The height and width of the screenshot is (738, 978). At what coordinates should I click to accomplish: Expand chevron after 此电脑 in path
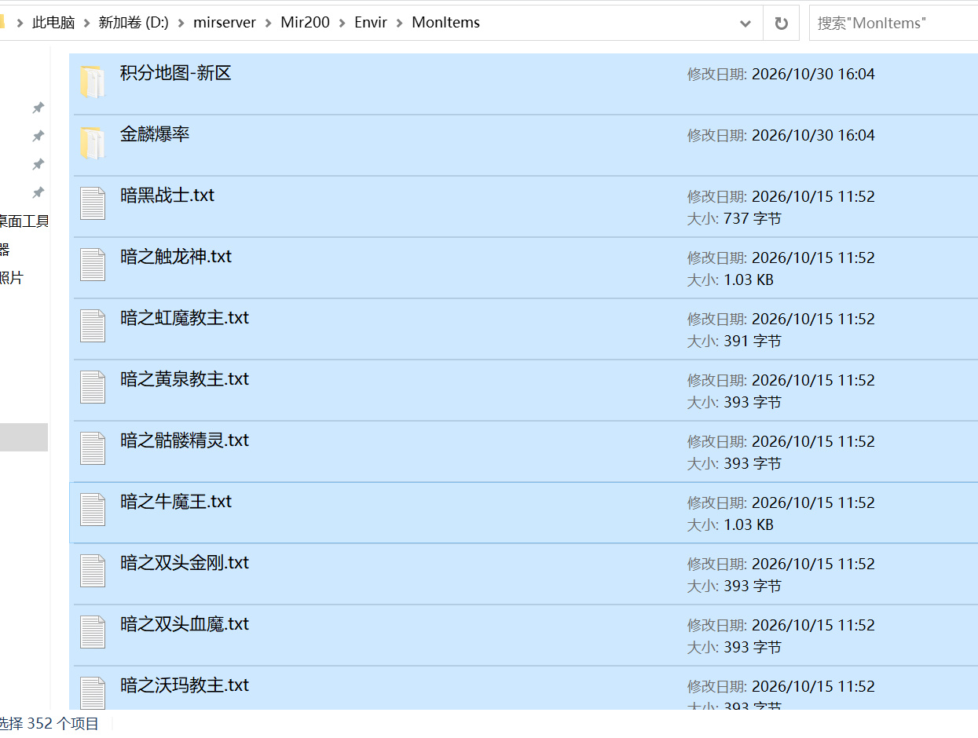tap(86, 23)
